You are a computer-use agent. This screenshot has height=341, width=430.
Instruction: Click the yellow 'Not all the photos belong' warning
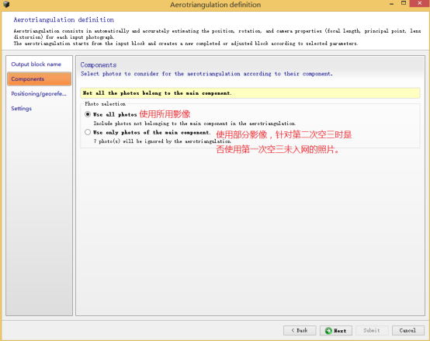250,93
